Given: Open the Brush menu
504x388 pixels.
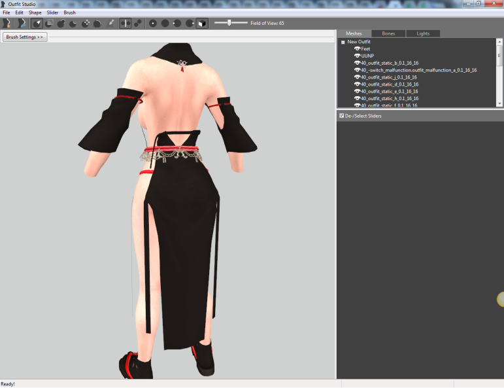Looking at the screenshot, I should (69, 12).
